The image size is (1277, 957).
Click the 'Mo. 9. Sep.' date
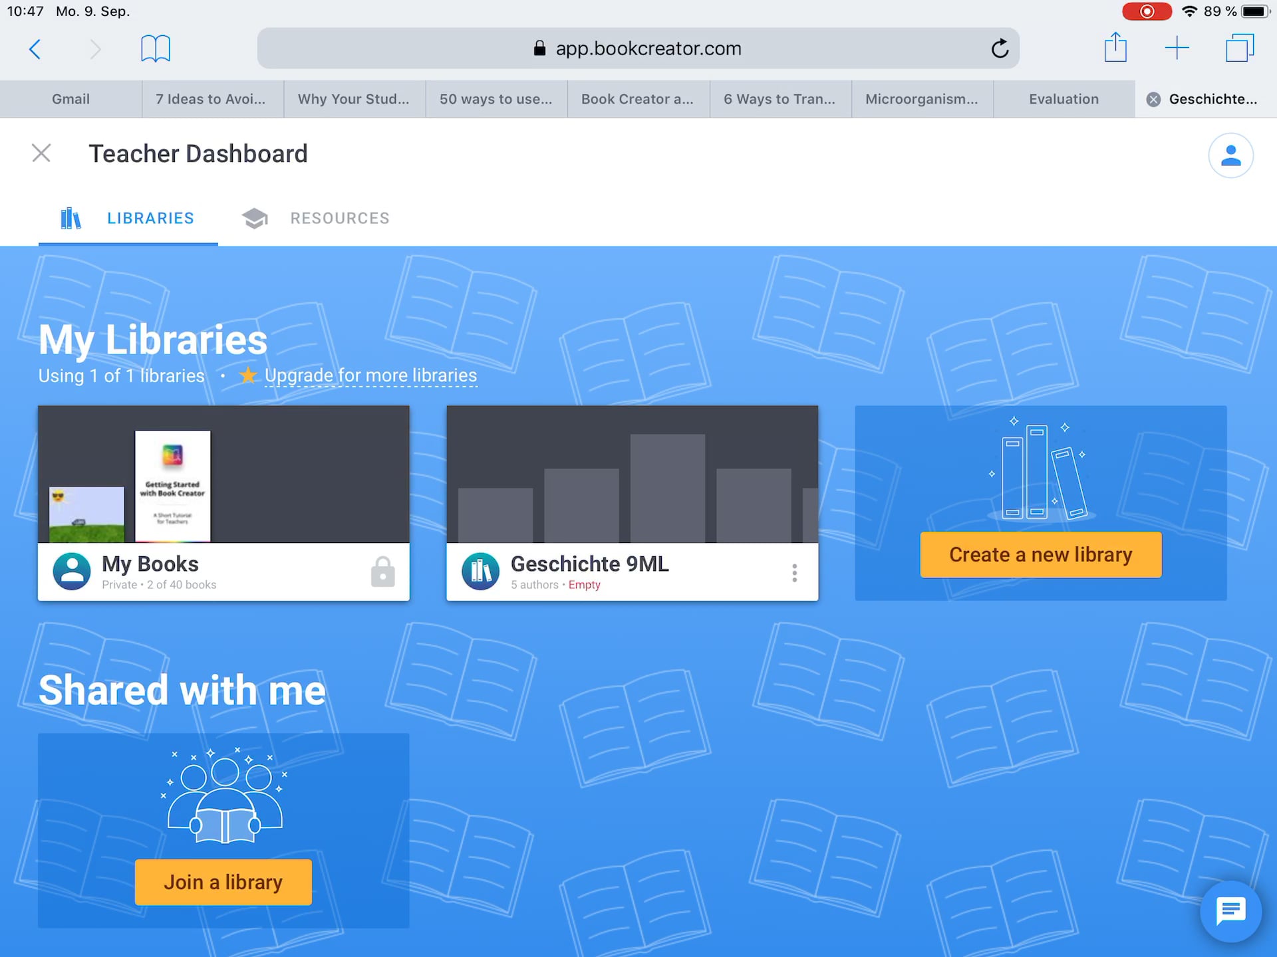[x=93, y=11]
